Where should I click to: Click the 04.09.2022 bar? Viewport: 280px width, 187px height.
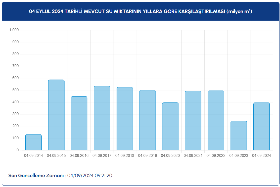click(x=216, y=120)
